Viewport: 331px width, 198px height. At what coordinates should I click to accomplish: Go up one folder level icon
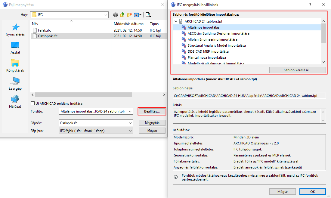pyautogui.click(x=122, y=15)
